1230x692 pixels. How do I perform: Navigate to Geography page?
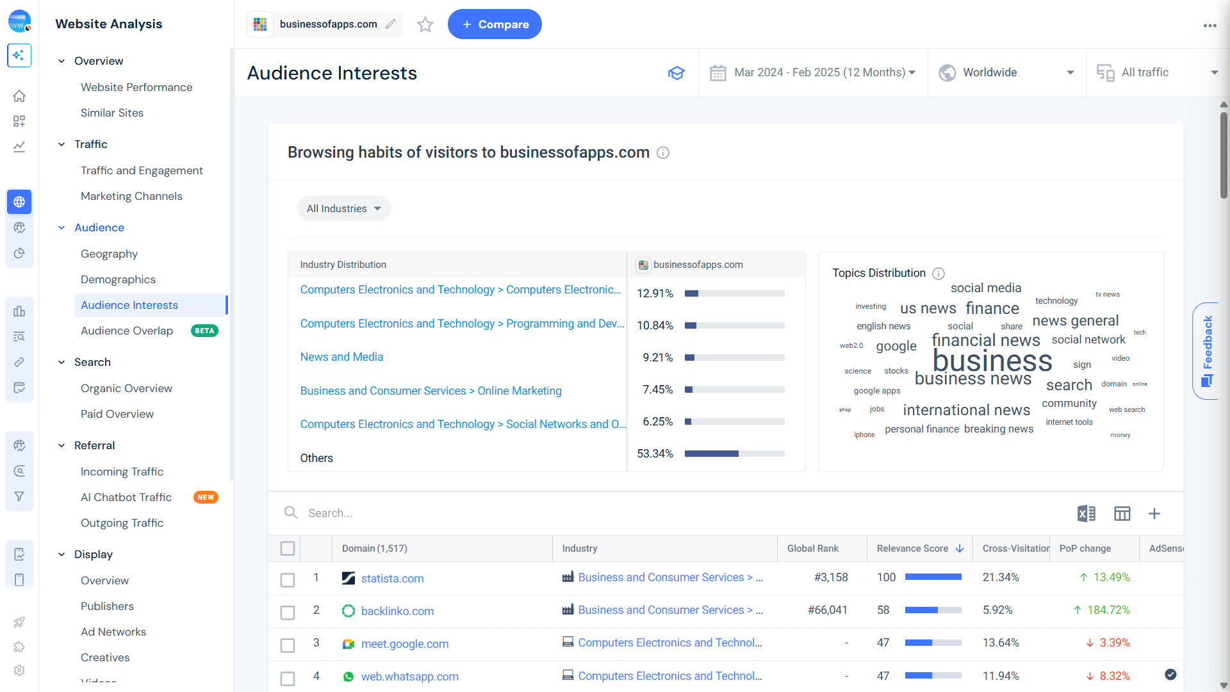[x=109, y=254]
